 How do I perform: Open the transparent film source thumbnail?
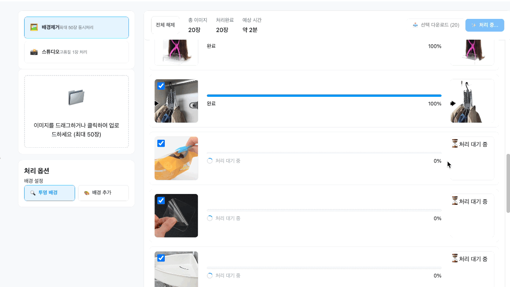point(176,216)
